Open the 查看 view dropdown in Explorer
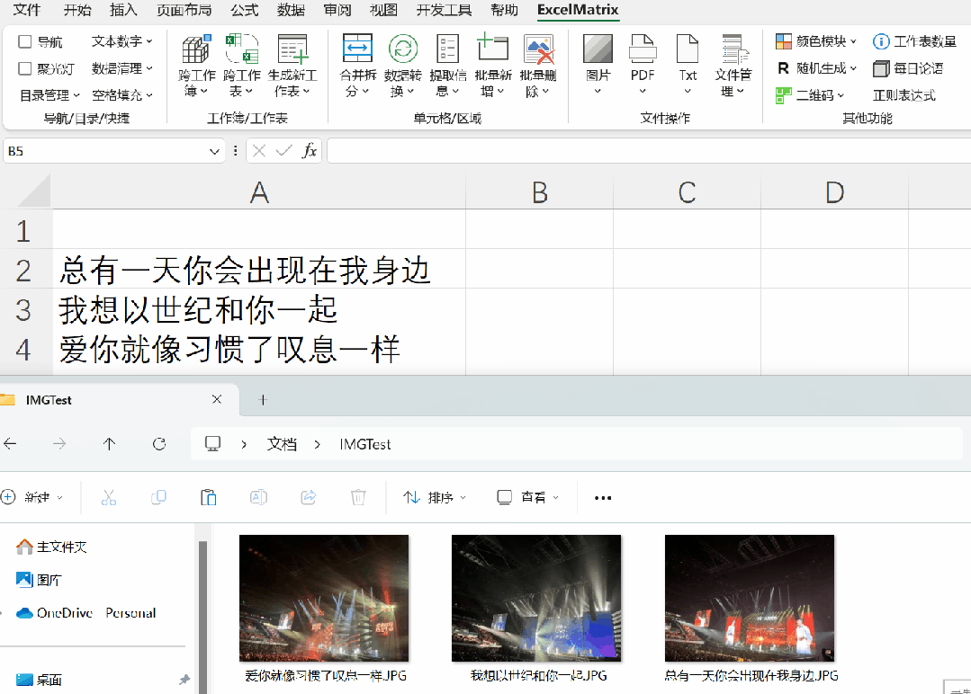Image resolution: width=971 pixels, height=694 pixels. point(527,497)
